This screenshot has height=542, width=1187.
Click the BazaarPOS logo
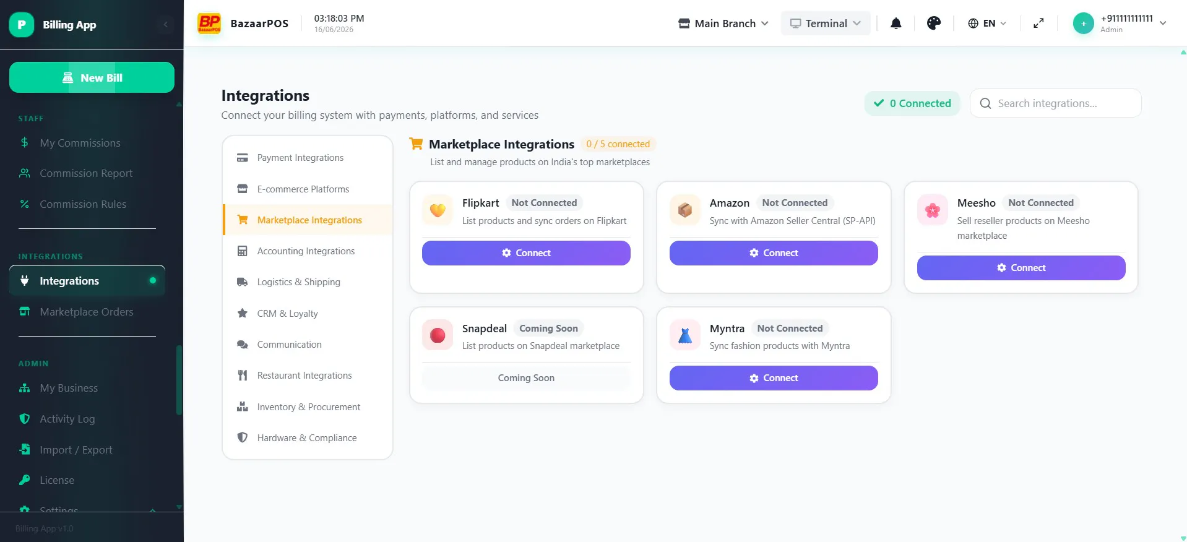(209, 24)
